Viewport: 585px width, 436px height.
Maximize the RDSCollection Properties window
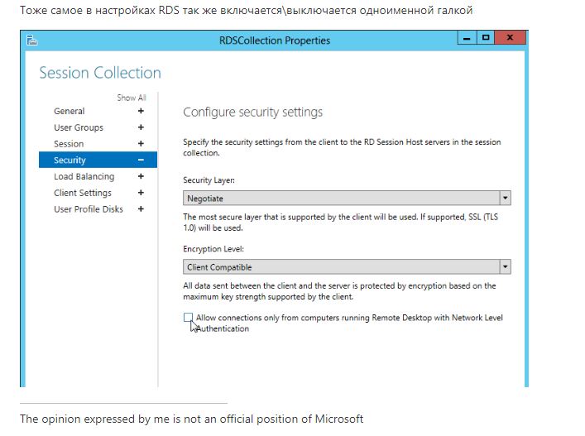point(486,38)
